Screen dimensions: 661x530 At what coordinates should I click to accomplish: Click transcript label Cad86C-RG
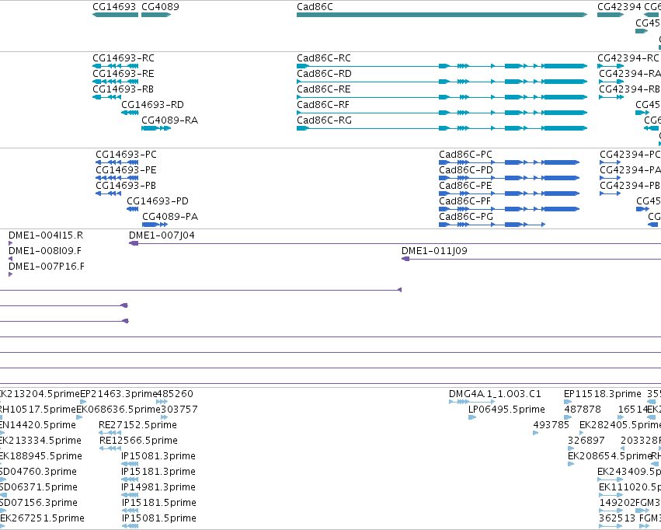pos(324,120)
